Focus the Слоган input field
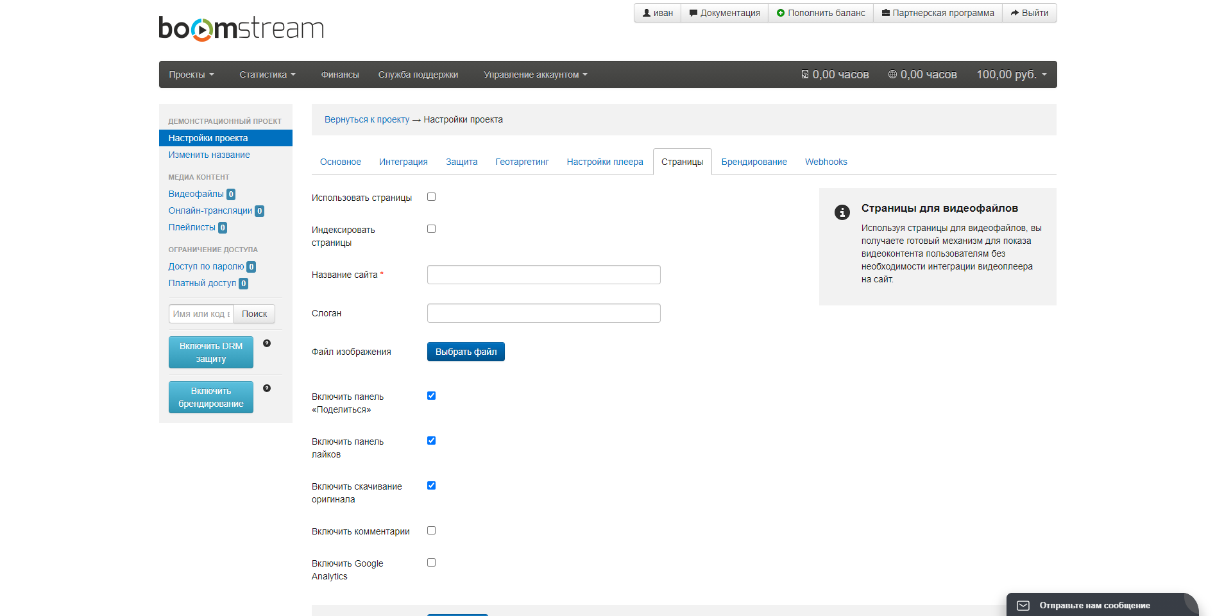 [x=544, y=313]
